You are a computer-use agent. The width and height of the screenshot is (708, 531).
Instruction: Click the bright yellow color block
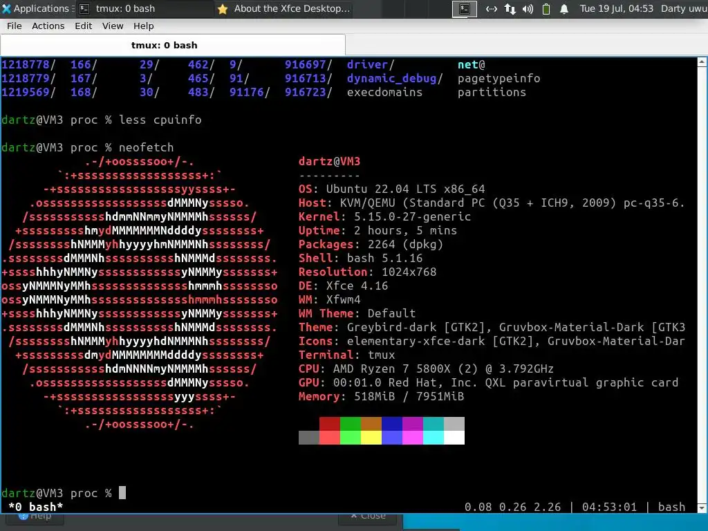click(371, 438)
